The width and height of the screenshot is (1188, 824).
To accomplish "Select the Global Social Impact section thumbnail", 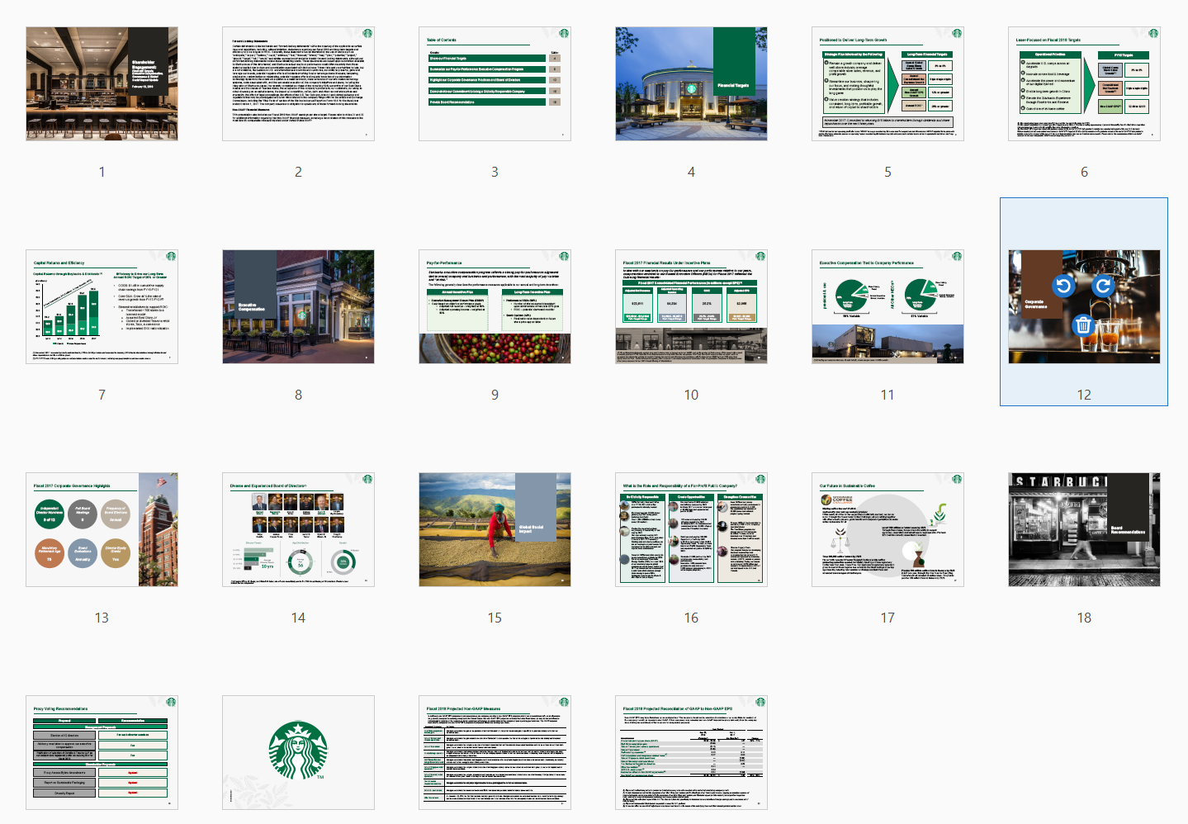I will click(x=495, y=529).
